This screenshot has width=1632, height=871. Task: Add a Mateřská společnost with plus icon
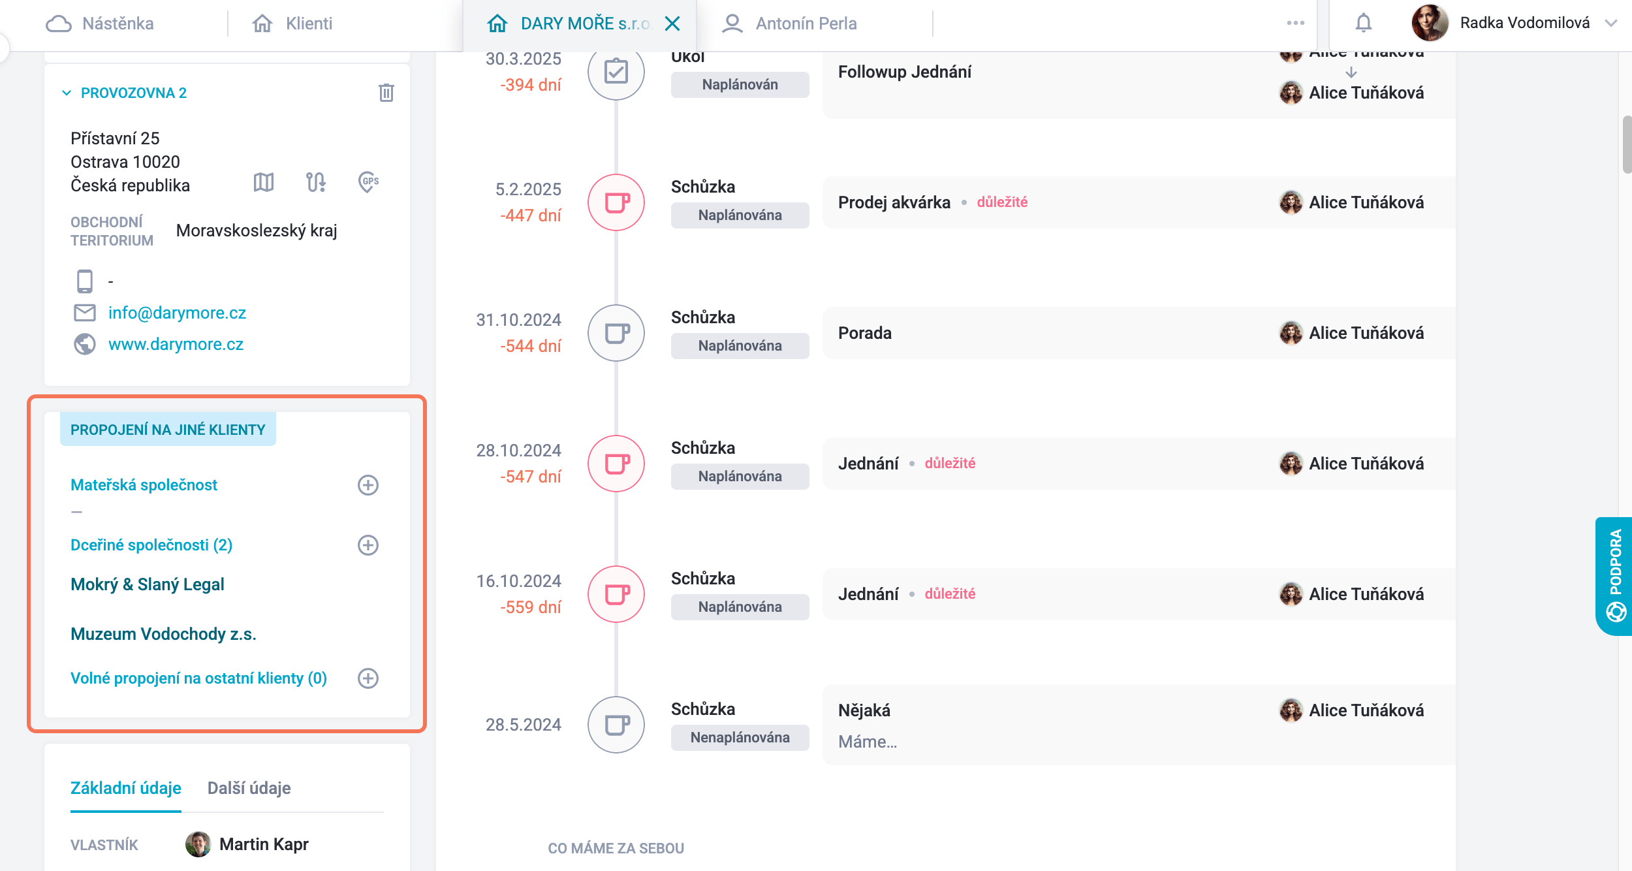click(368, 485)
